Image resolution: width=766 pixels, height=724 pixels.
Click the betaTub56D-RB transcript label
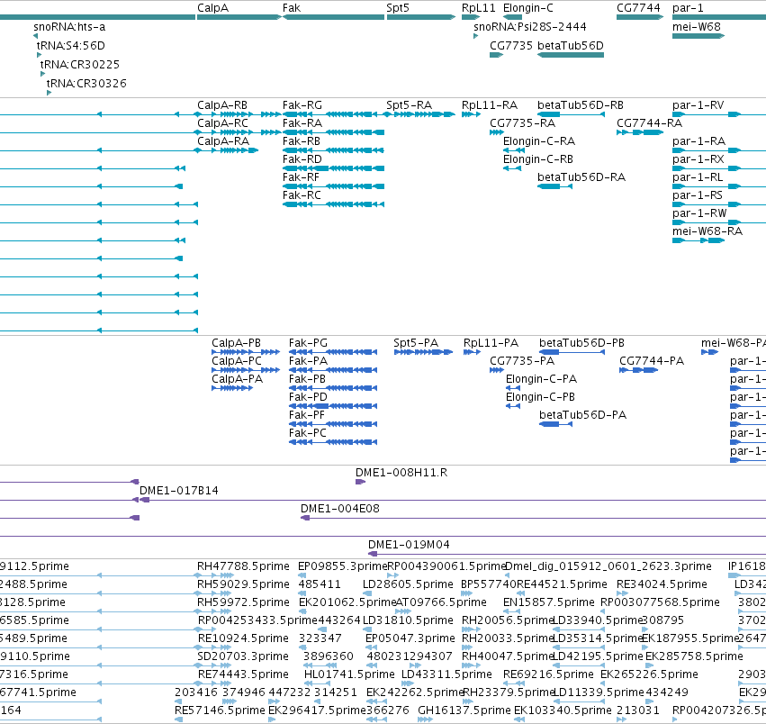[581, 105]
